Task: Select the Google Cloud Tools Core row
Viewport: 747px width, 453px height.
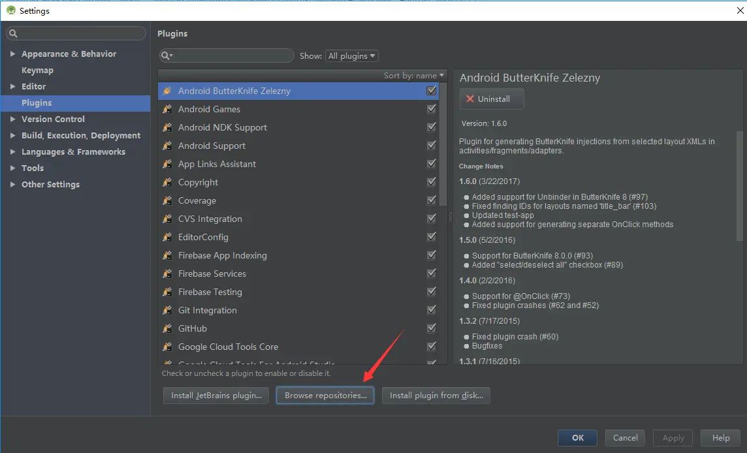Action: (x=298, y=347)
